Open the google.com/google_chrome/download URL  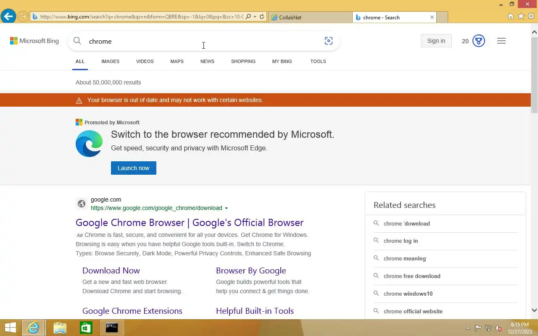coord(156,208)
